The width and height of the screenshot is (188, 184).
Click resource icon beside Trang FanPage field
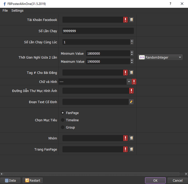131,149
